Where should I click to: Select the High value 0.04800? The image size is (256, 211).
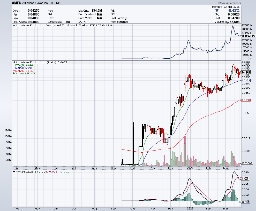(x=33, y=14)
